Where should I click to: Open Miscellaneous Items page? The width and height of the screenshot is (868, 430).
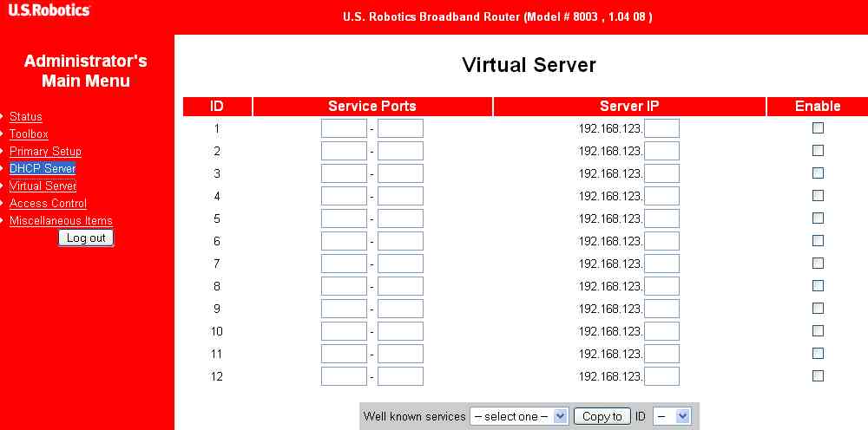61,220
